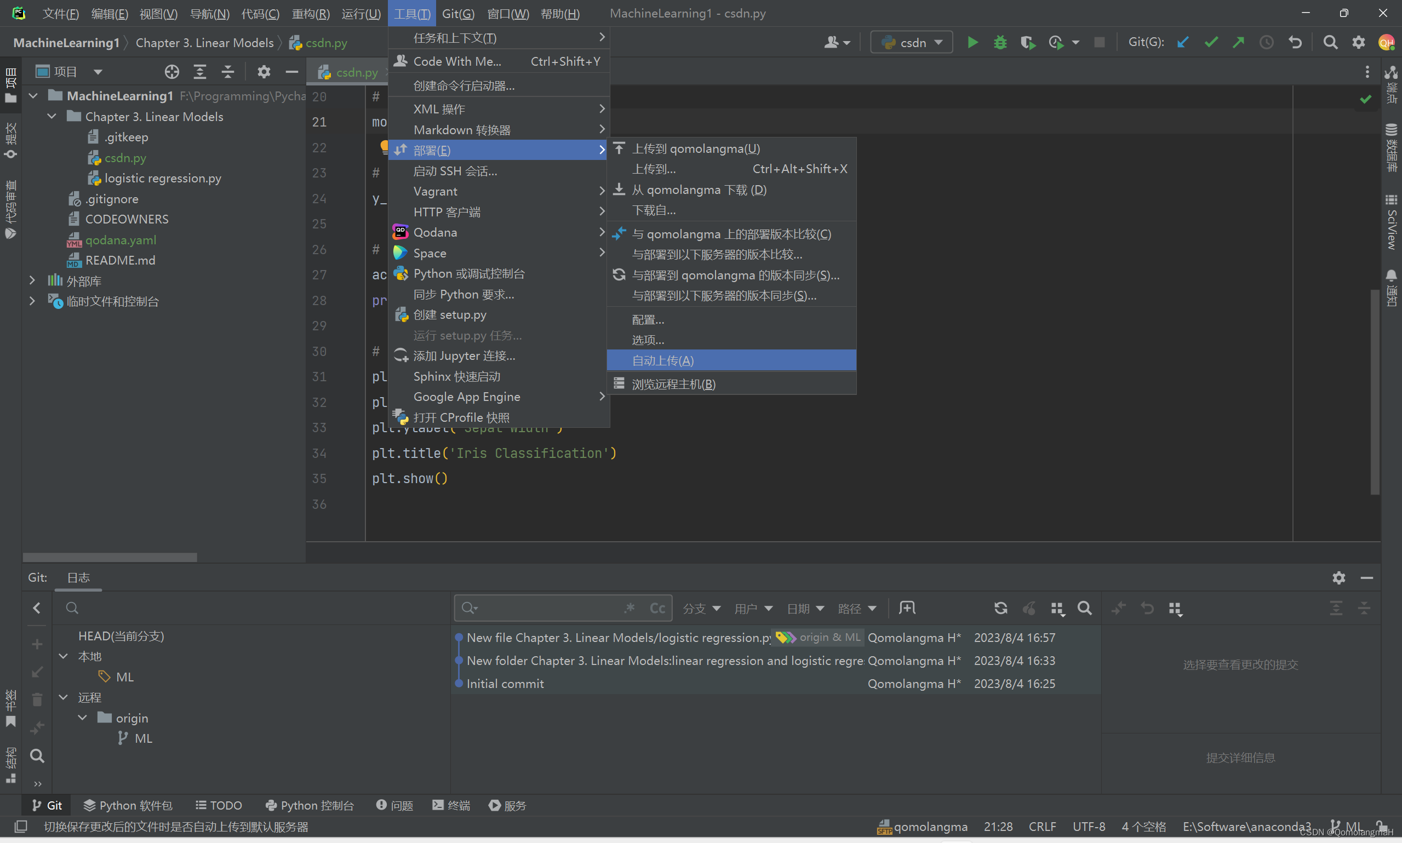Collapse the MachineLearning1 project root

[x=33, y=96]
